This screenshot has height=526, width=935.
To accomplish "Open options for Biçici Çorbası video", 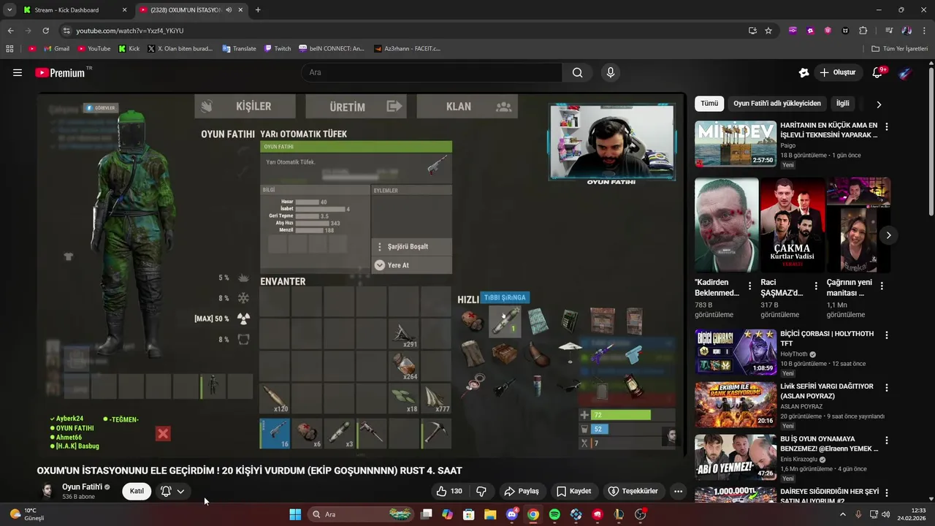I will (x=887, y=335).
